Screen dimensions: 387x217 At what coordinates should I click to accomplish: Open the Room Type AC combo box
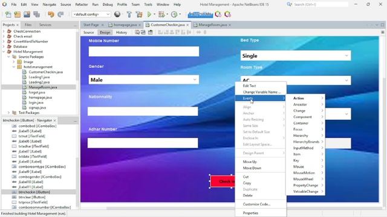(296, 80)
